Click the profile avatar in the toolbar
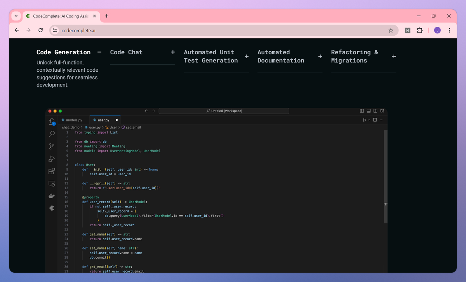This screenshot has height=282, width=466. pos(437,30)
